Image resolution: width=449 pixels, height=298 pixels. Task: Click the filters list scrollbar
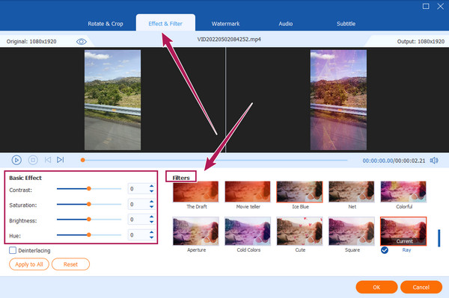(439, 238)
